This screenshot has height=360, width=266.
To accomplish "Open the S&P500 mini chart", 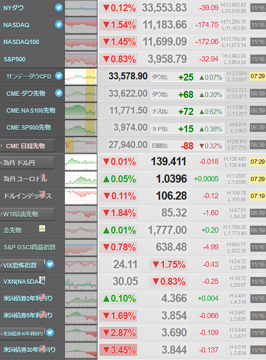I will coord(81,59).
